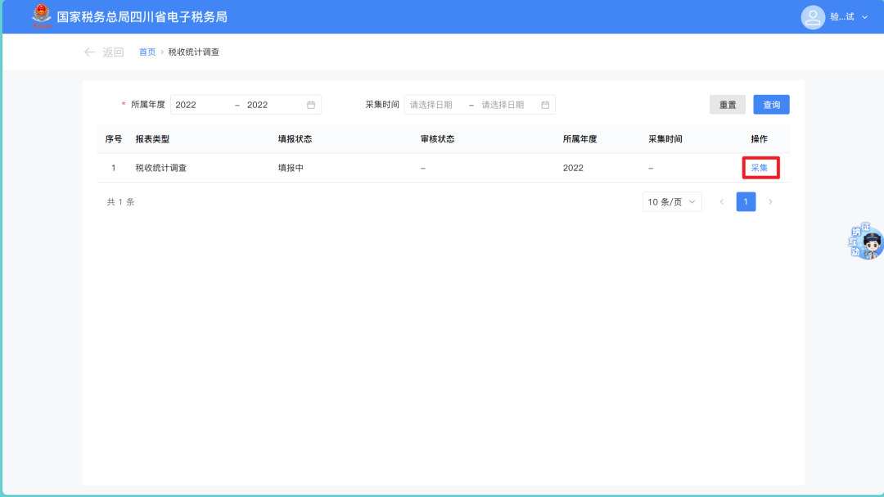The image size is (884, 497).
Task: Click the 国家税务总局四川省电子税务局 title
Action: 142,17
